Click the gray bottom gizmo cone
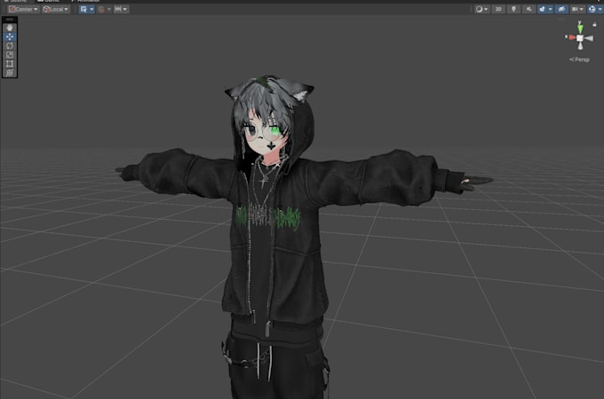The height and width of the screenshot is (399, 604). (580, 46)
